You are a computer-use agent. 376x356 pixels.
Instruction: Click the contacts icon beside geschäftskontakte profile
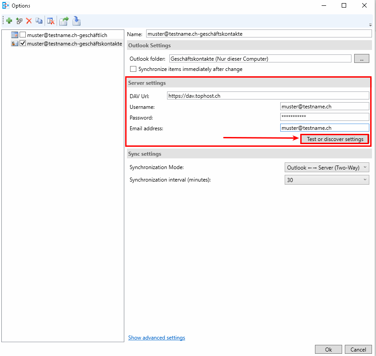15,43
